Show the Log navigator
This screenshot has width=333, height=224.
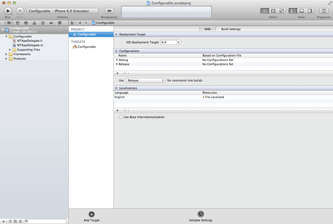coord(60,23)
